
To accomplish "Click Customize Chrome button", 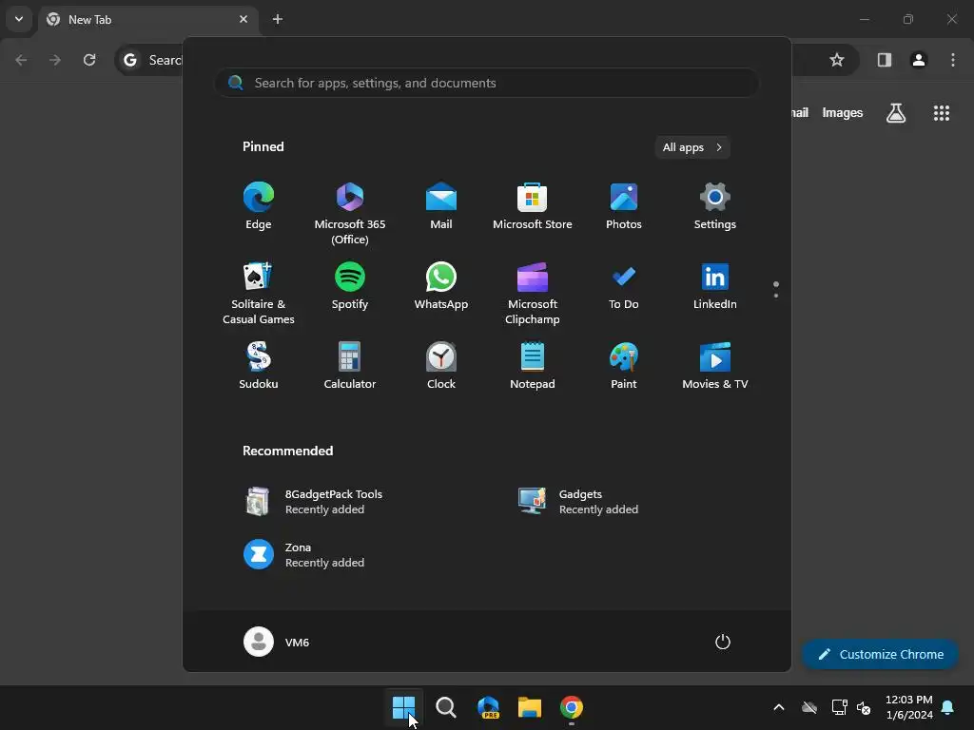I will coord(880,654).
